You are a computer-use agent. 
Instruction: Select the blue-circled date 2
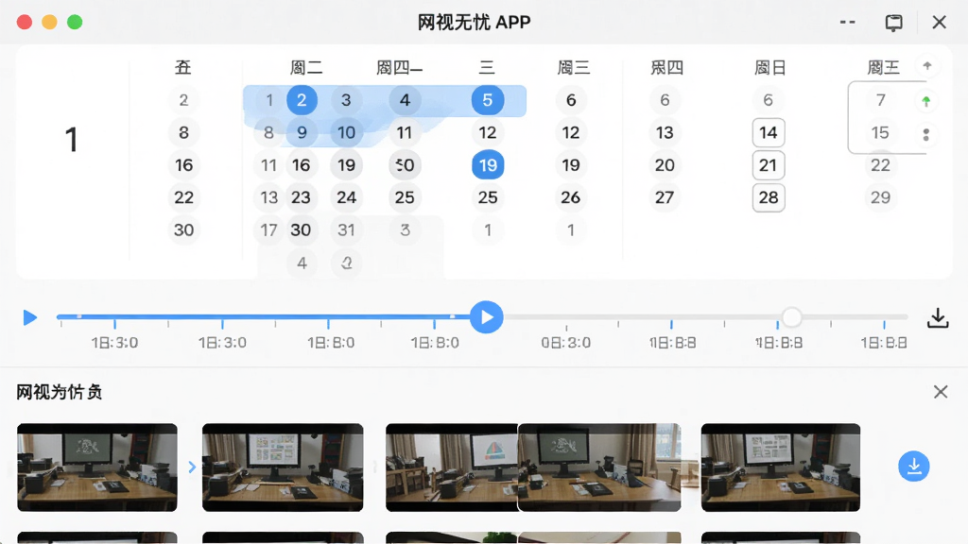pyautogui.click(x=302, y=100)
